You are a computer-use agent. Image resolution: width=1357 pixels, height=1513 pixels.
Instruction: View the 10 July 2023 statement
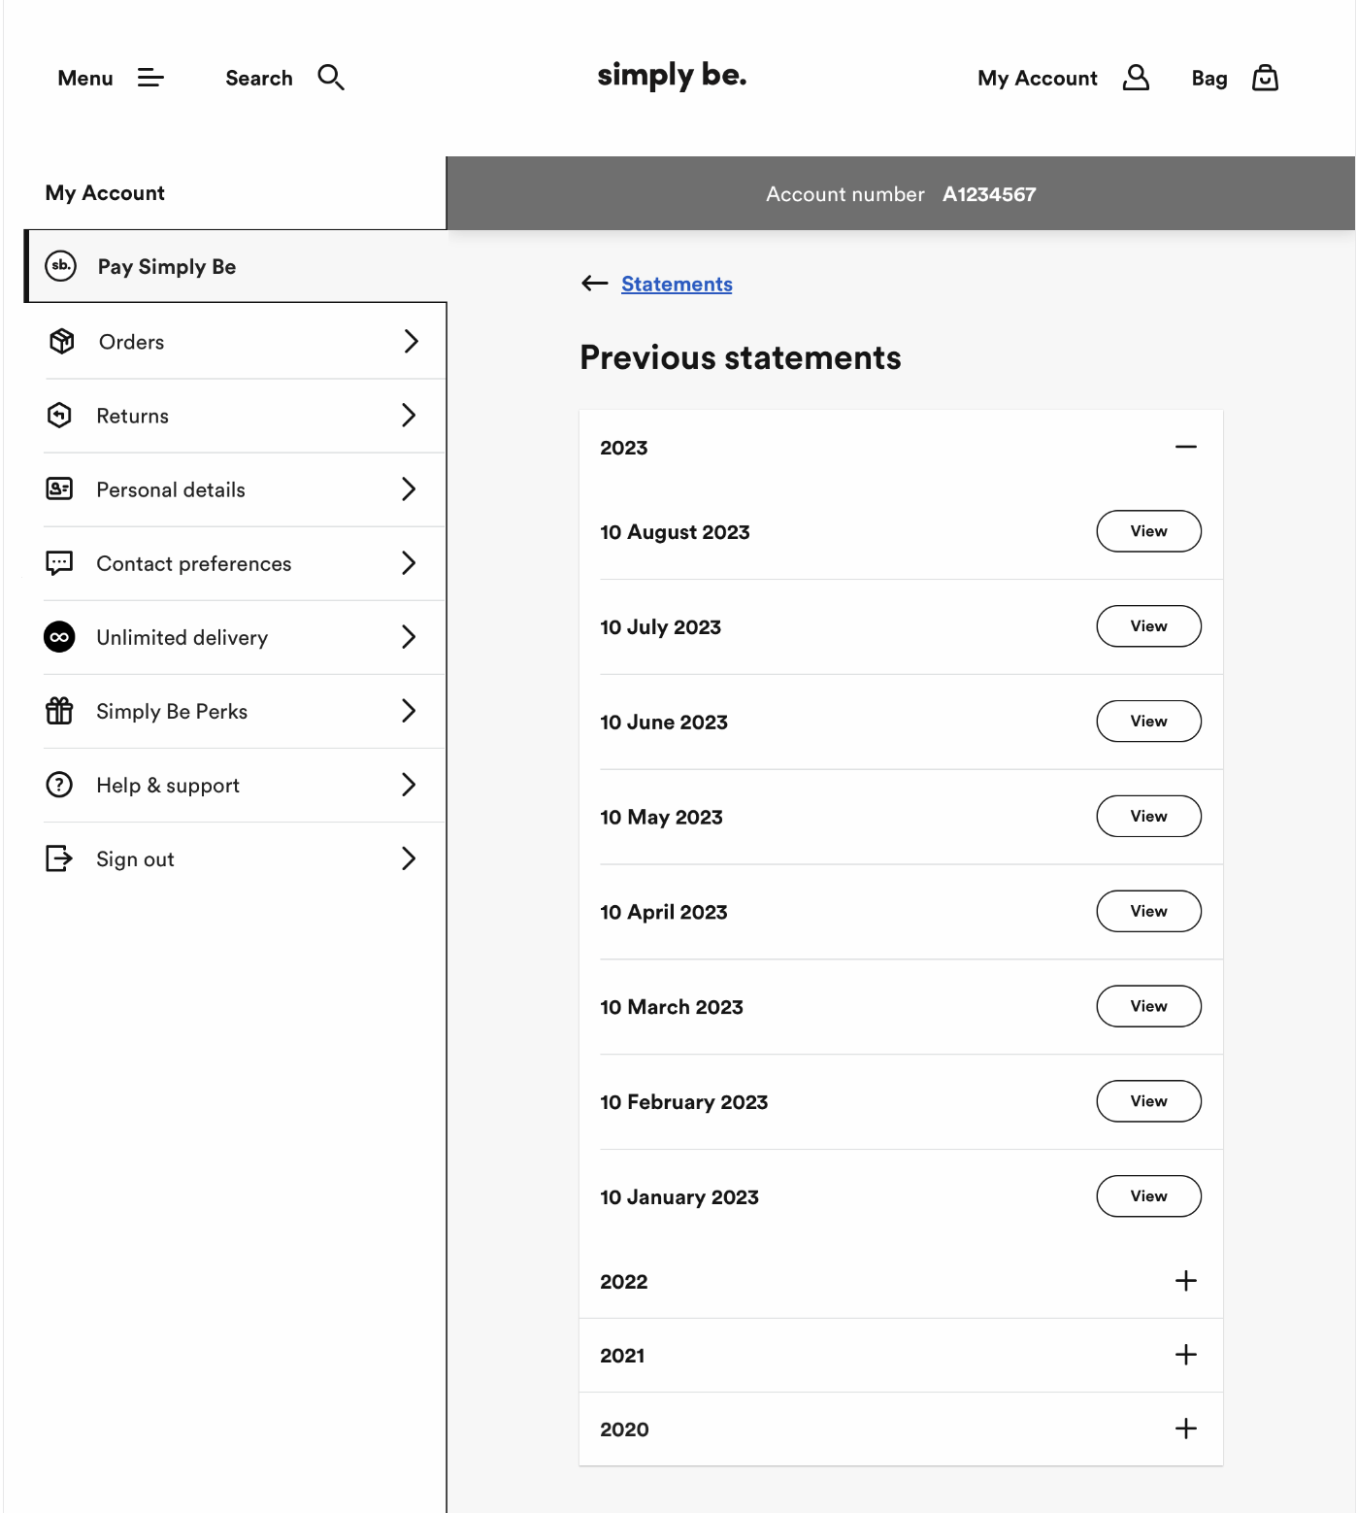[1148, 626]
